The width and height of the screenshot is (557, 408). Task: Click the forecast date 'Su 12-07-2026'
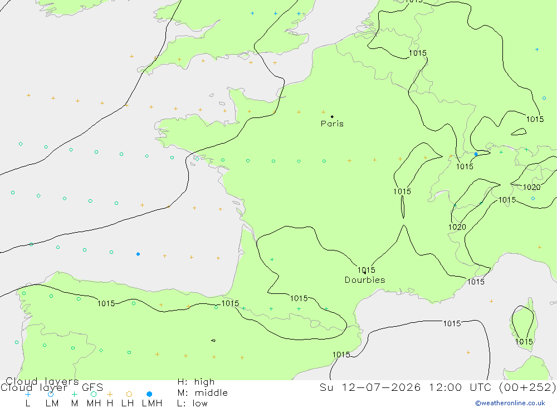click(x=370, y=387)
